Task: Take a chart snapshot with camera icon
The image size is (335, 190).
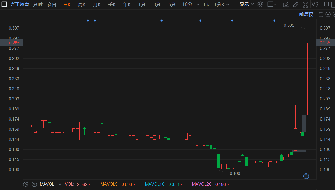Action: 286,4
